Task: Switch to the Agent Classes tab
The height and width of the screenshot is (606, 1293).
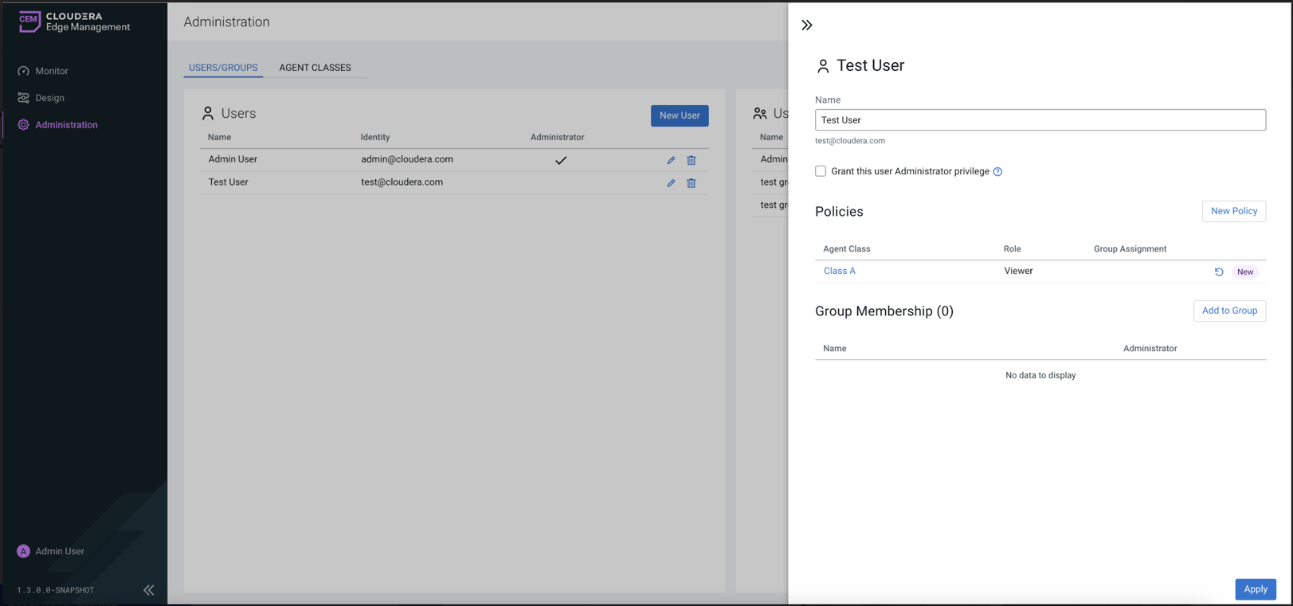Action: tap(315, 68)
